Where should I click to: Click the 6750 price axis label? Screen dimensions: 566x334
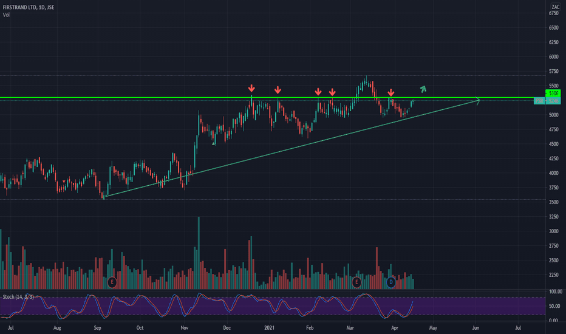click(x=553, y=13)
